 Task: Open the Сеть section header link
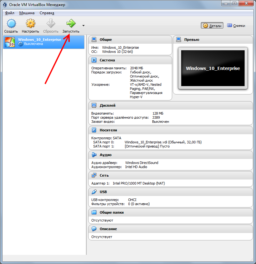point(104,175)
